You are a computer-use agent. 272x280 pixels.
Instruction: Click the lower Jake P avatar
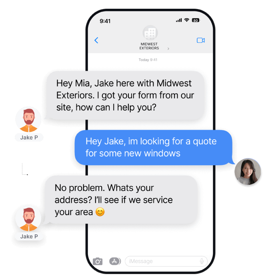pyautogui.click(x=28, y=218)
